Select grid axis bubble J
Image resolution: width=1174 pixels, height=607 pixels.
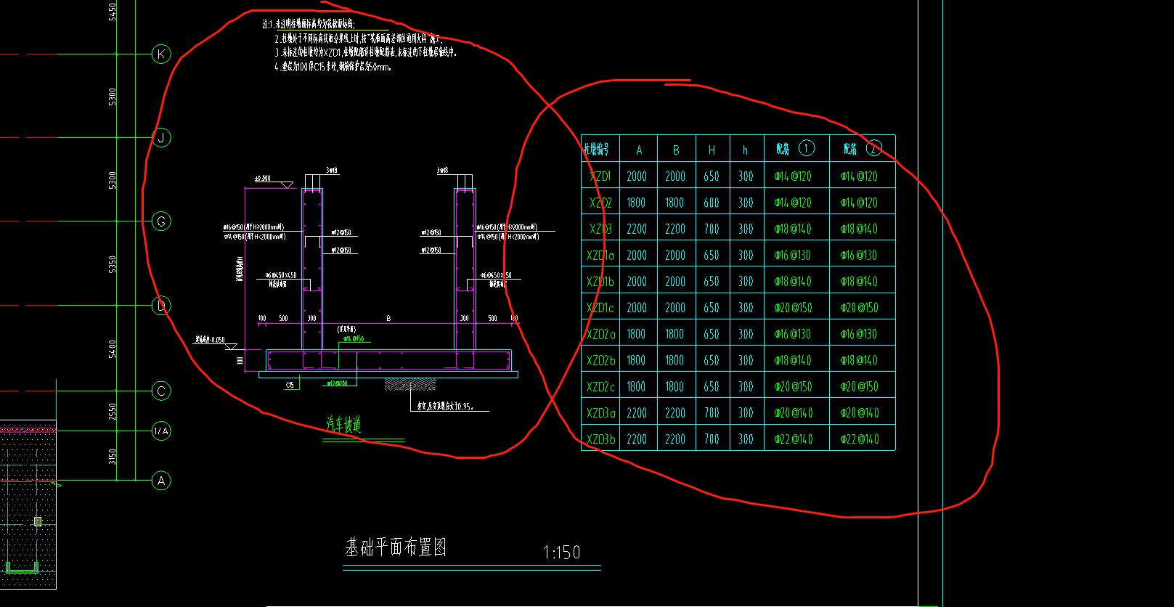pyautogui.click(x=161, y=137)
